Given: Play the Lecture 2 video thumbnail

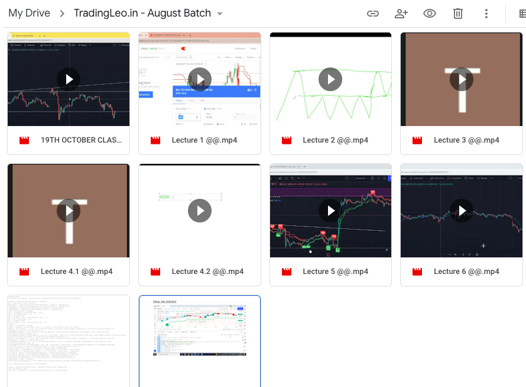Looking at the screenshot, I should pyautogui.click(x=330, y=79).
